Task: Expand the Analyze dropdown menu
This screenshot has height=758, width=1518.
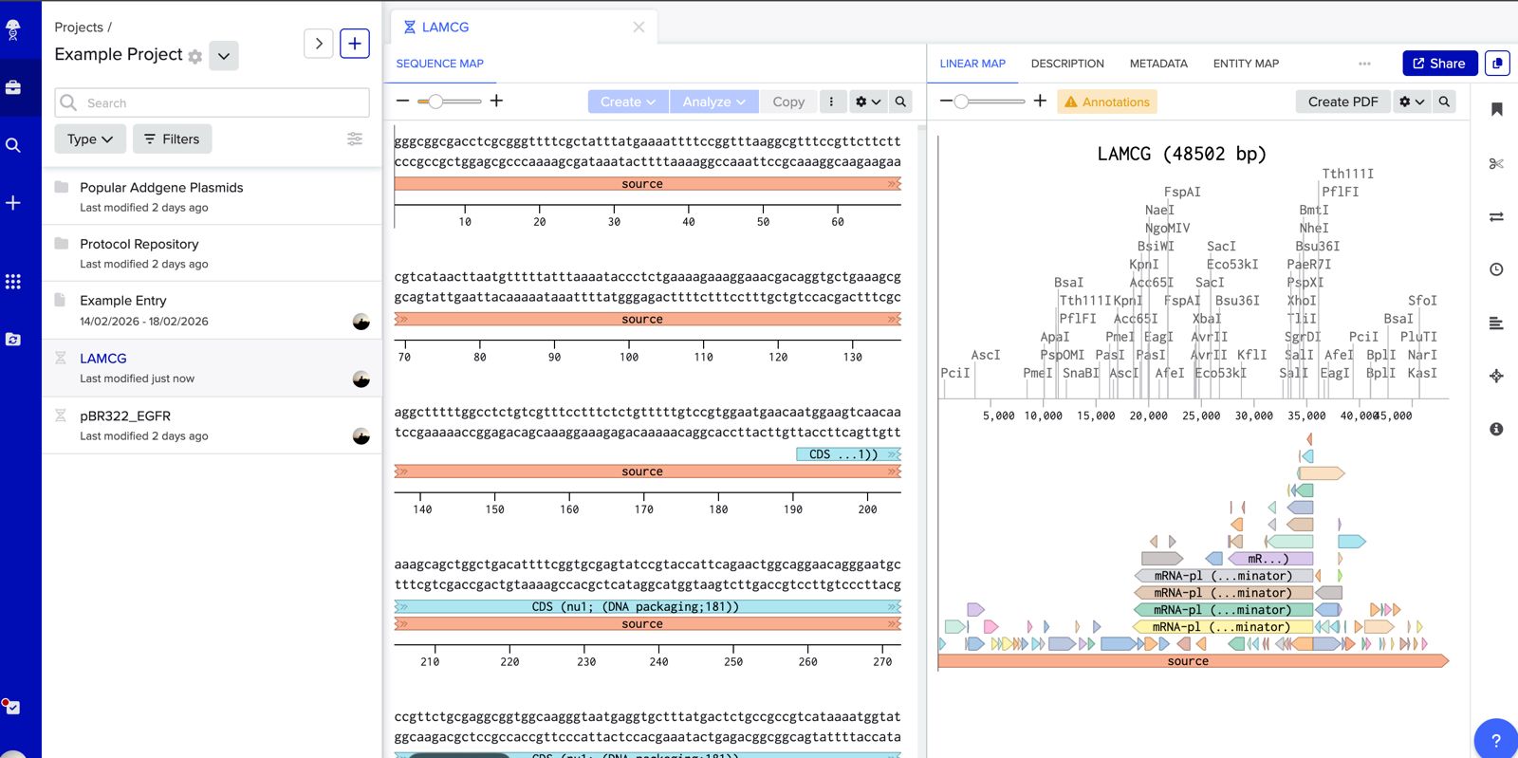Action: [713, 102]
